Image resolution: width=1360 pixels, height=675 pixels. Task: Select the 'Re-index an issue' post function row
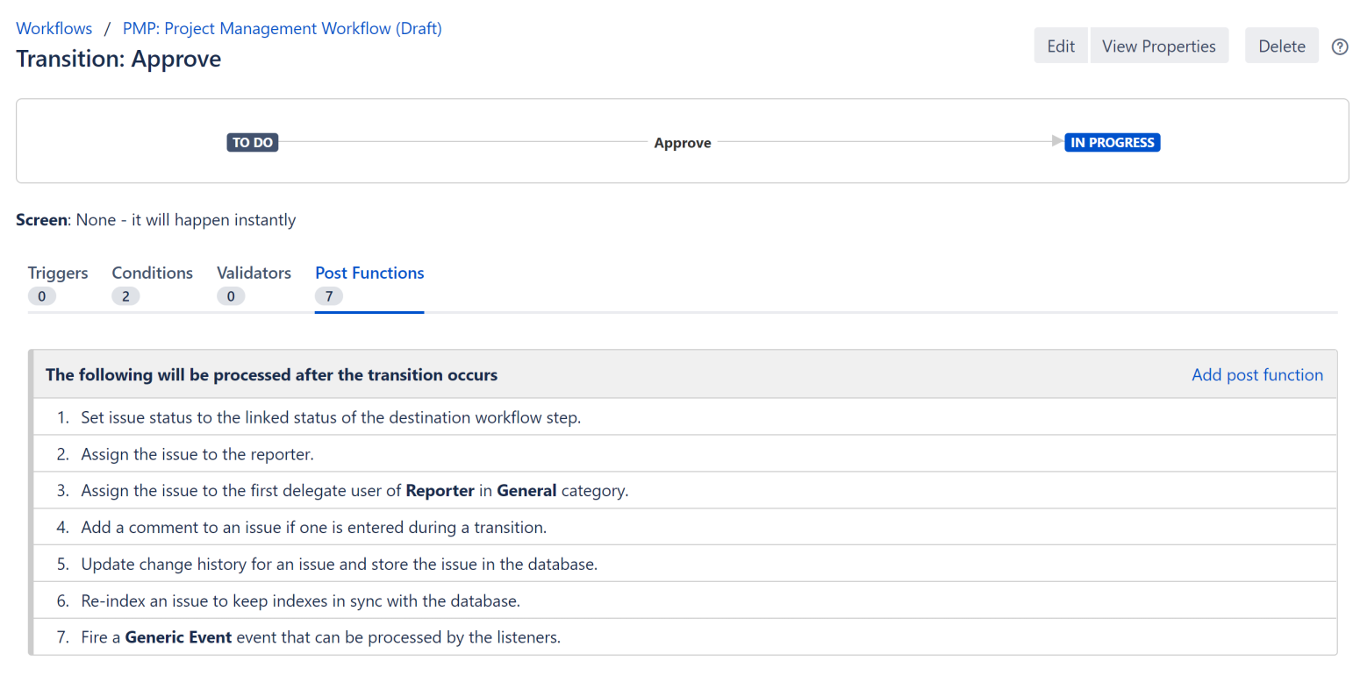[300, 601]
